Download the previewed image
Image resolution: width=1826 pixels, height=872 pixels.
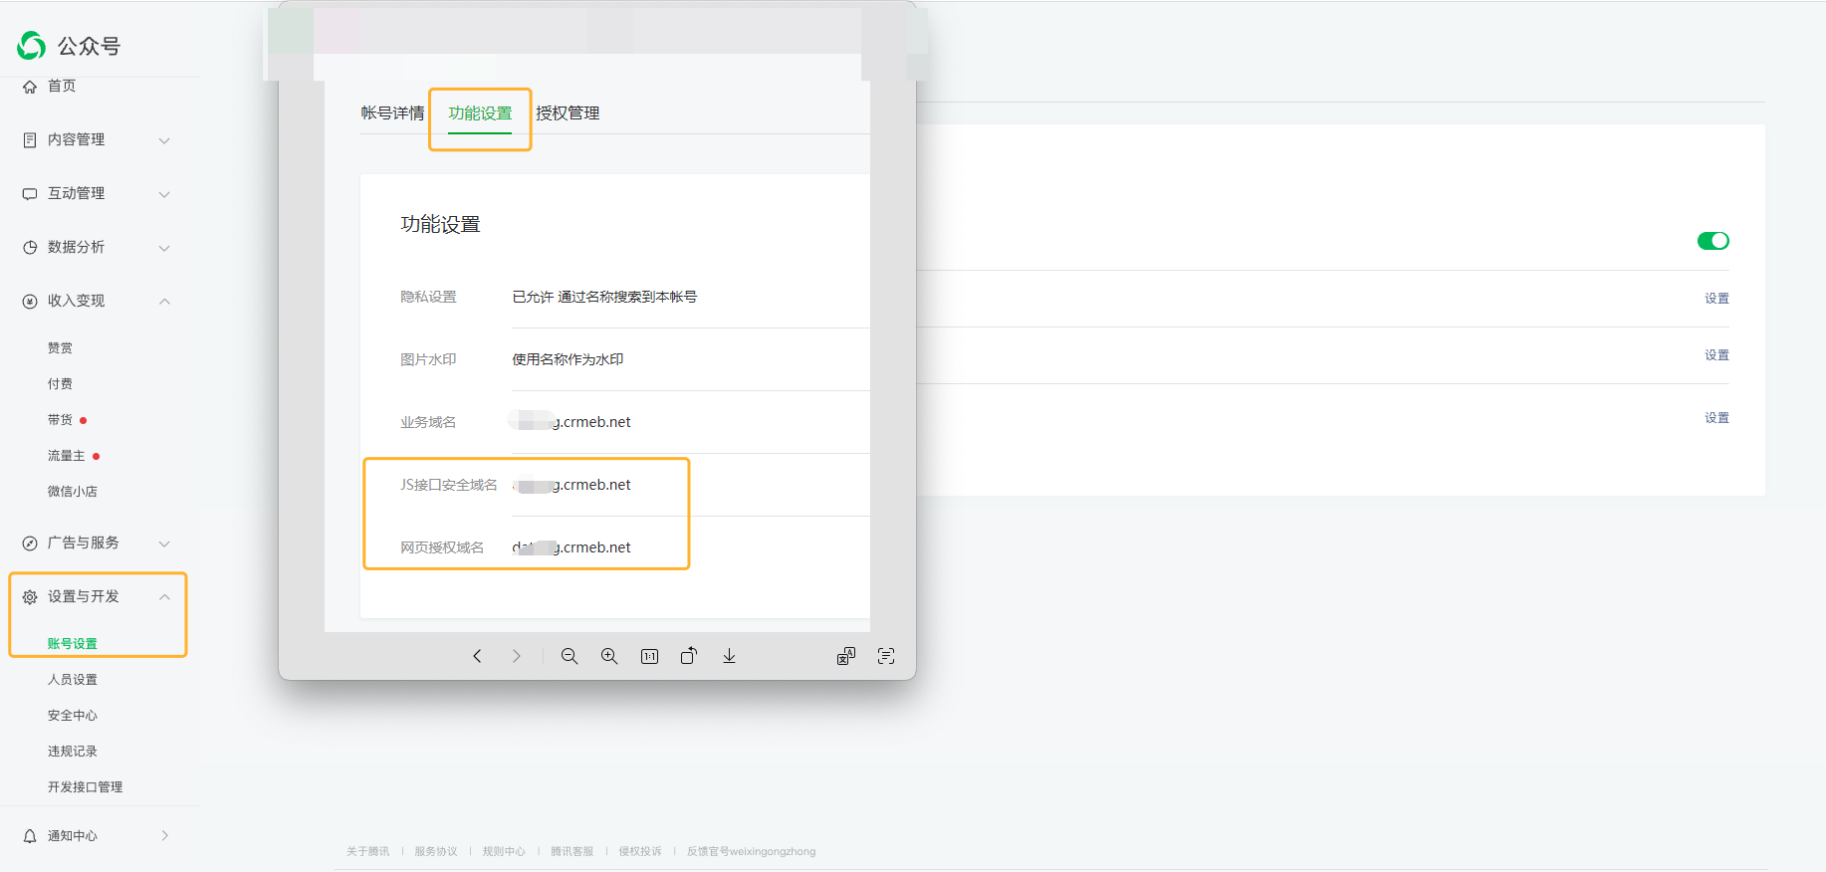[x=729, y=656]
